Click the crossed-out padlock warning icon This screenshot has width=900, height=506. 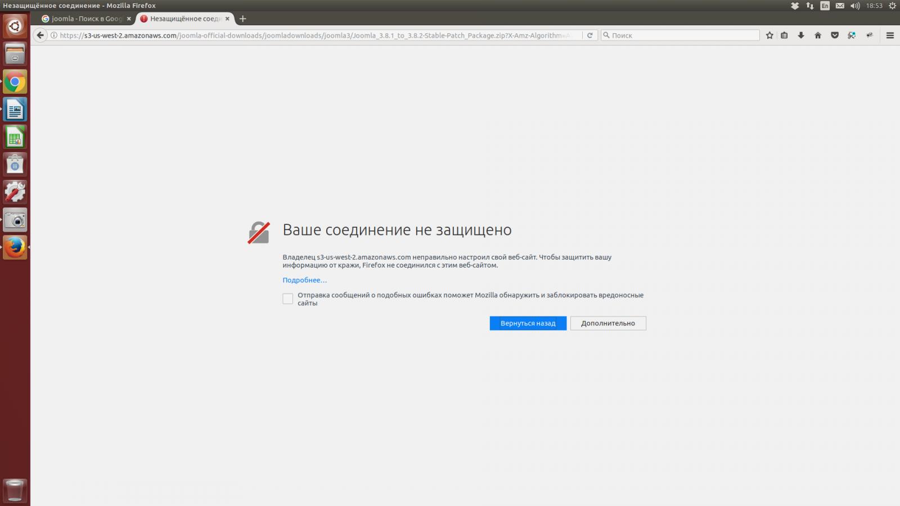259,232
